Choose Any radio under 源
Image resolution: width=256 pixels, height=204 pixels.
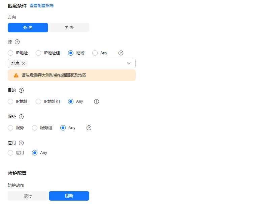click(95, 53)
